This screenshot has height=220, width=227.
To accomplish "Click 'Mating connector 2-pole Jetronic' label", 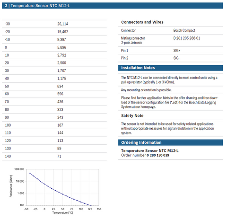I will [133, 41].
